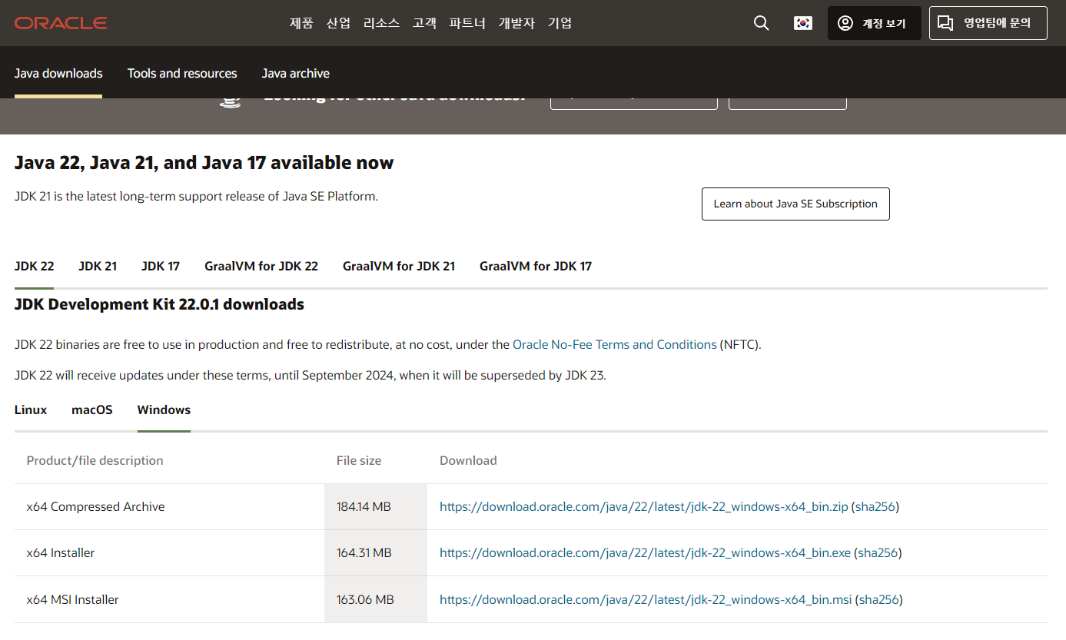This screenshot has width=1066, height=640.
Task: Click the File size column header
Action: click(x=359, y=461)
